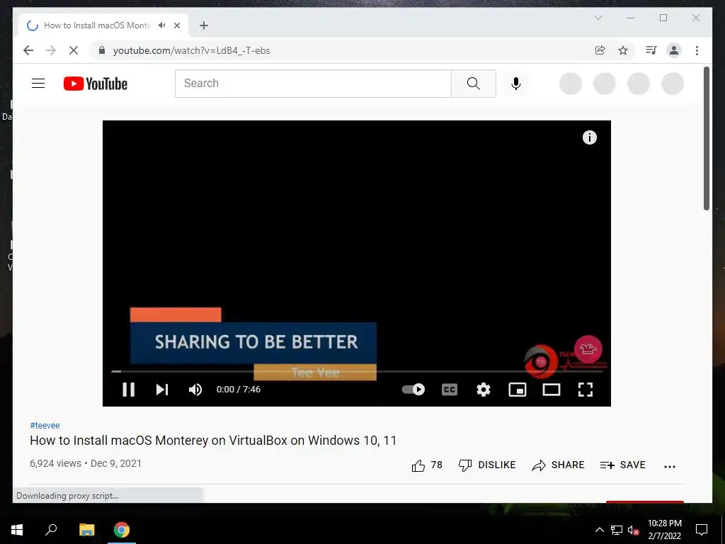
Task: Pause the video playback
Action: tap(129, 390)
